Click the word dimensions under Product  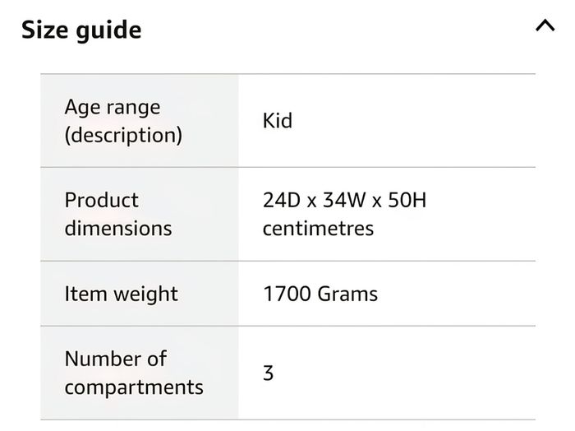pyautogui.click(x=118, y=229)
